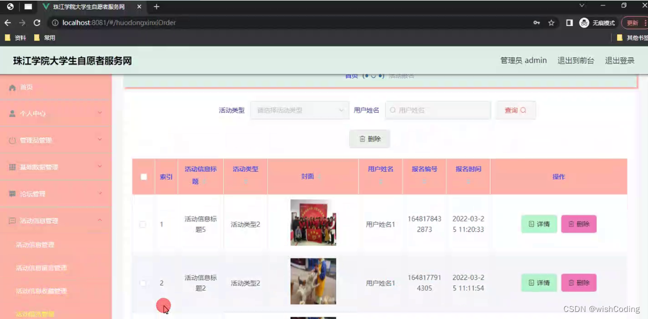
Task: Open the 请选择活动类型 dropdown
Action: click(x=299, y=110)
